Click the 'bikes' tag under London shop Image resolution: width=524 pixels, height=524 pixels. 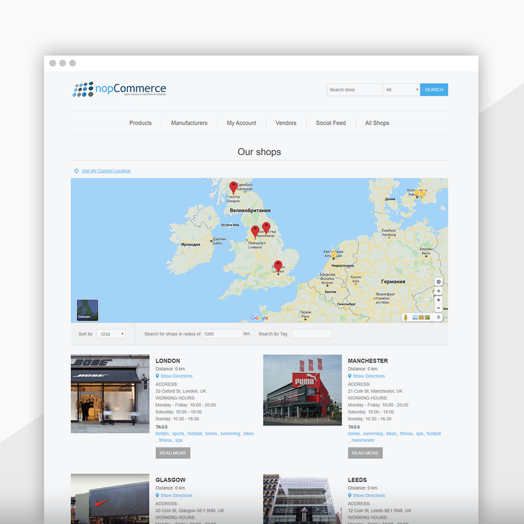248,433
